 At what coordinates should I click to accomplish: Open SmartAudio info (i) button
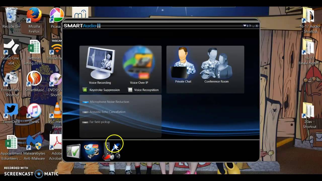point(248,26)
